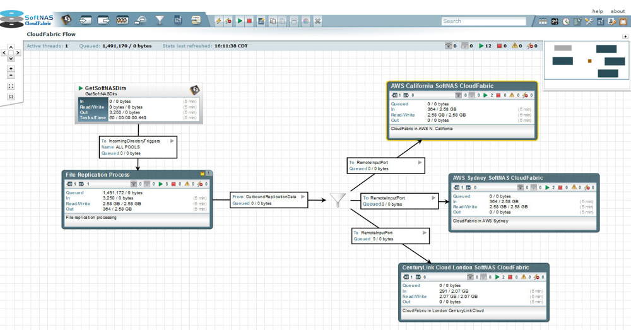The height and width of the screenshot is (330, 631).
Task: Select AWS Sydney SoftNAS CloudFabric group
Action: [524, 203]
